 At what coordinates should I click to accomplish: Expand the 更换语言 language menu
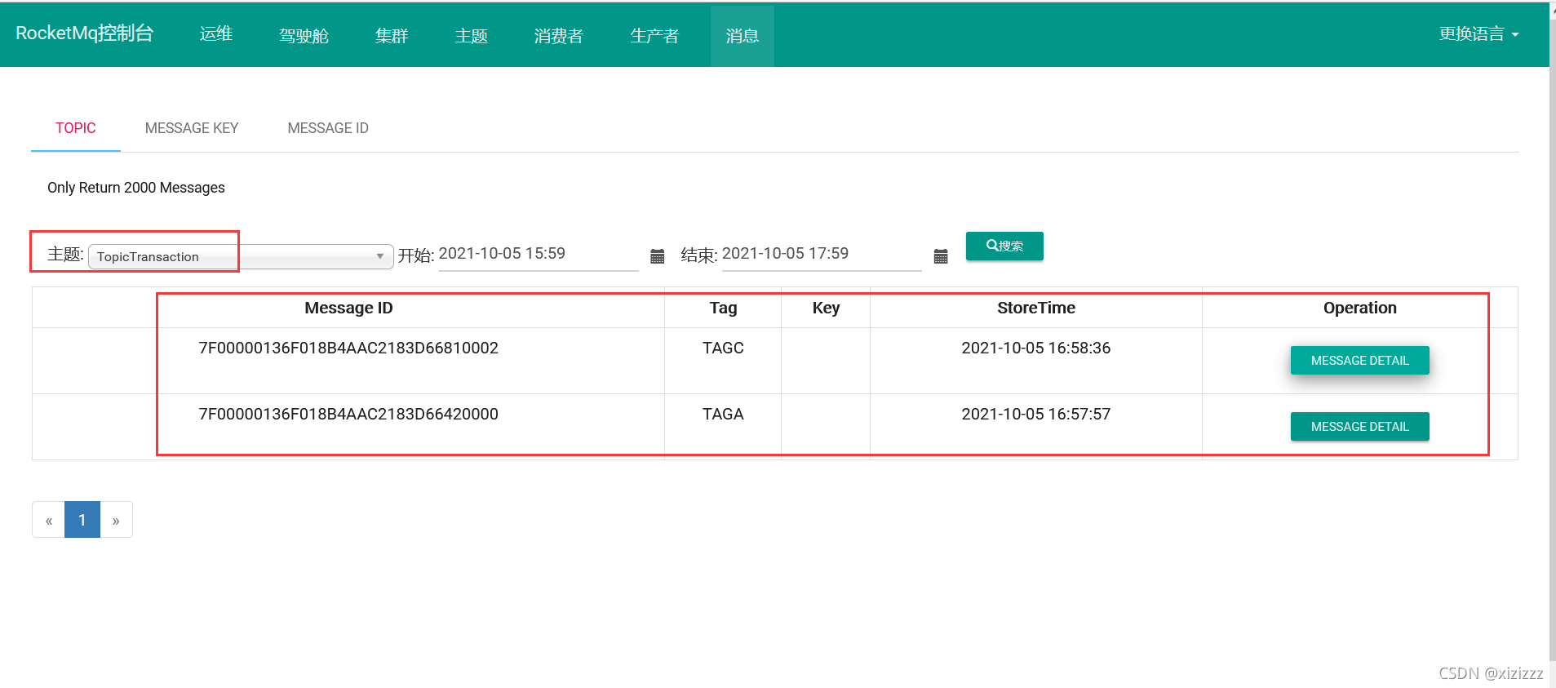(1478, 33)
